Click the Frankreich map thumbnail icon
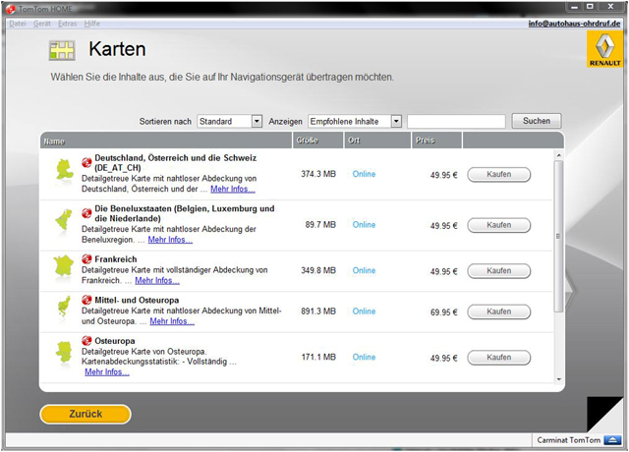 click(x=64, y=266)
